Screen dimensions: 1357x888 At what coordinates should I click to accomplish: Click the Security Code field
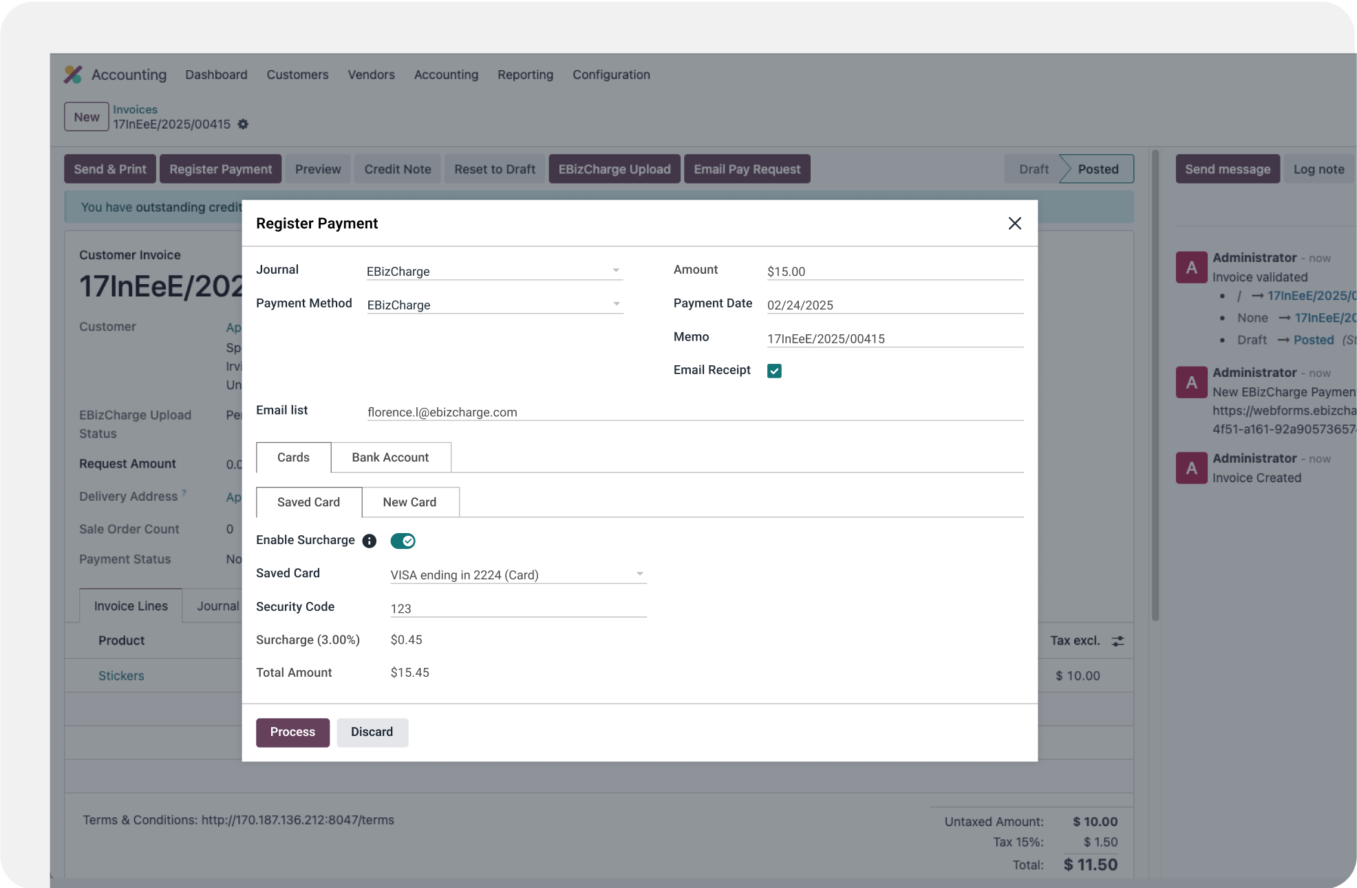click(518, 608)
